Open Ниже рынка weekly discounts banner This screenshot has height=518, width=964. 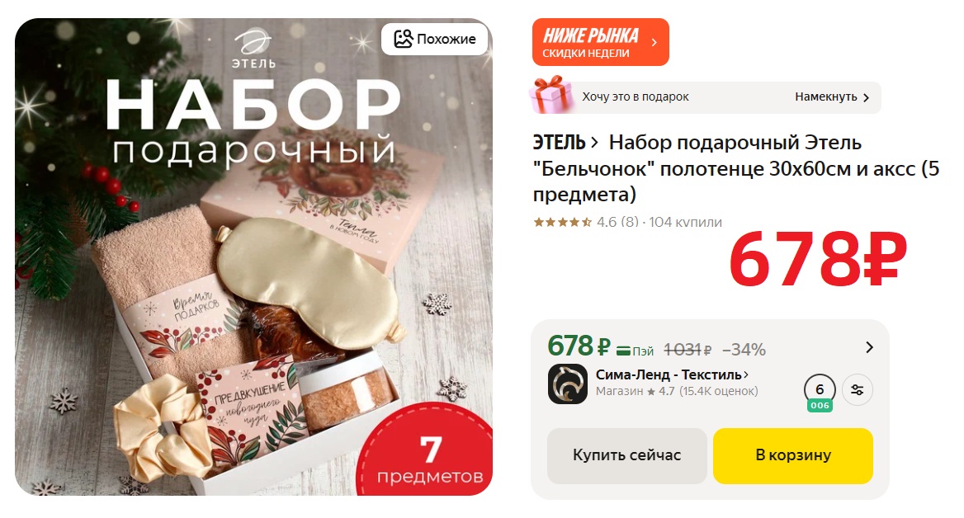tap(601, 42)
